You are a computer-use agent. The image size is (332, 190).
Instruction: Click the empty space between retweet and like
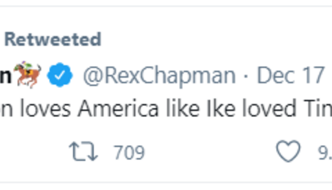pos(209,152)
